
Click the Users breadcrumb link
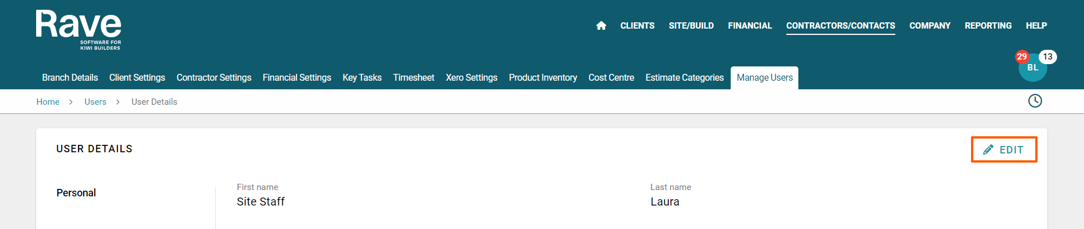(95, 102)
